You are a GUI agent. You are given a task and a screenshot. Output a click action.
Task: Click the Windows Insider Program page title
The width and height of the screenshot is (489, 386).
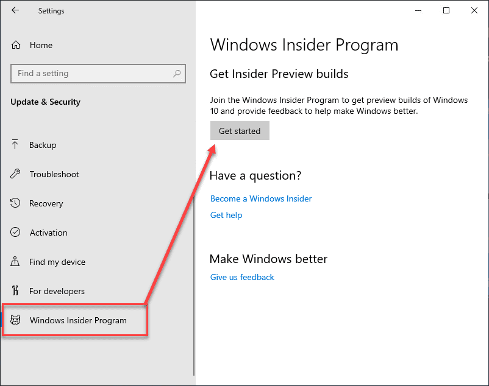304,45
